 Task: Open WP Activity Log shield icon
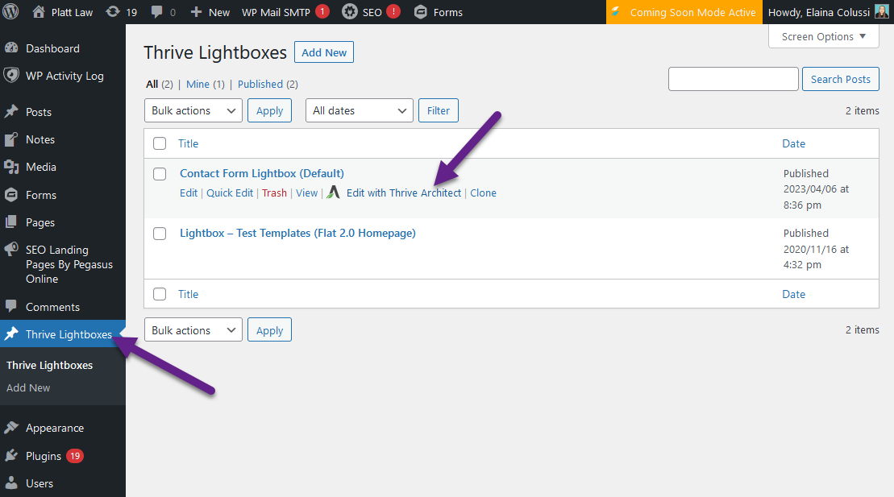click(x=11, y=75)
